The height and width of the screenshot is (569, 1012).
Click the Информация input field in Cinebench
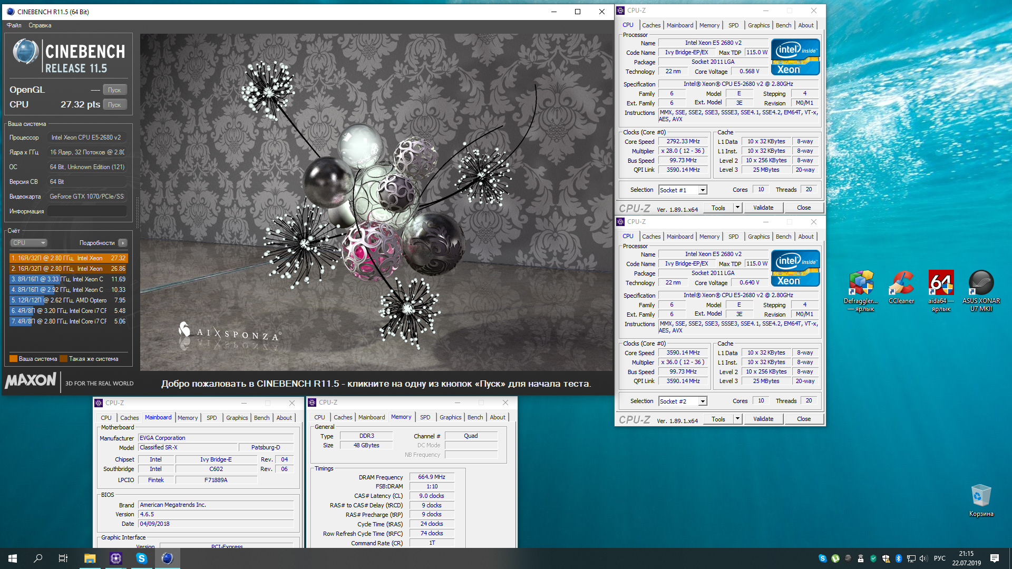point(87,211)
